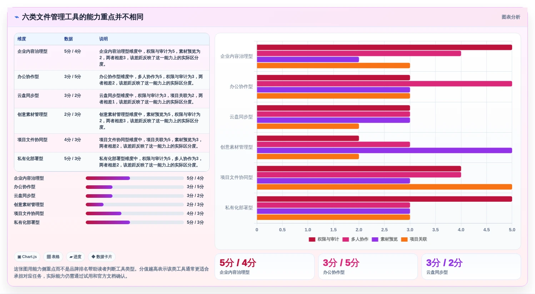535x294 pixels.
Task: Toggle 素材预览 legend swatch
Action: pos(375,239)
